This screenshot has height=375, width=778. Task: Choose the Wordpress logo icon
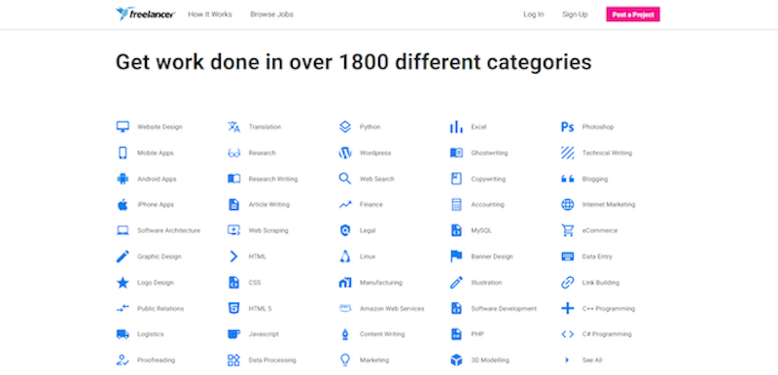tap(345, 153)
